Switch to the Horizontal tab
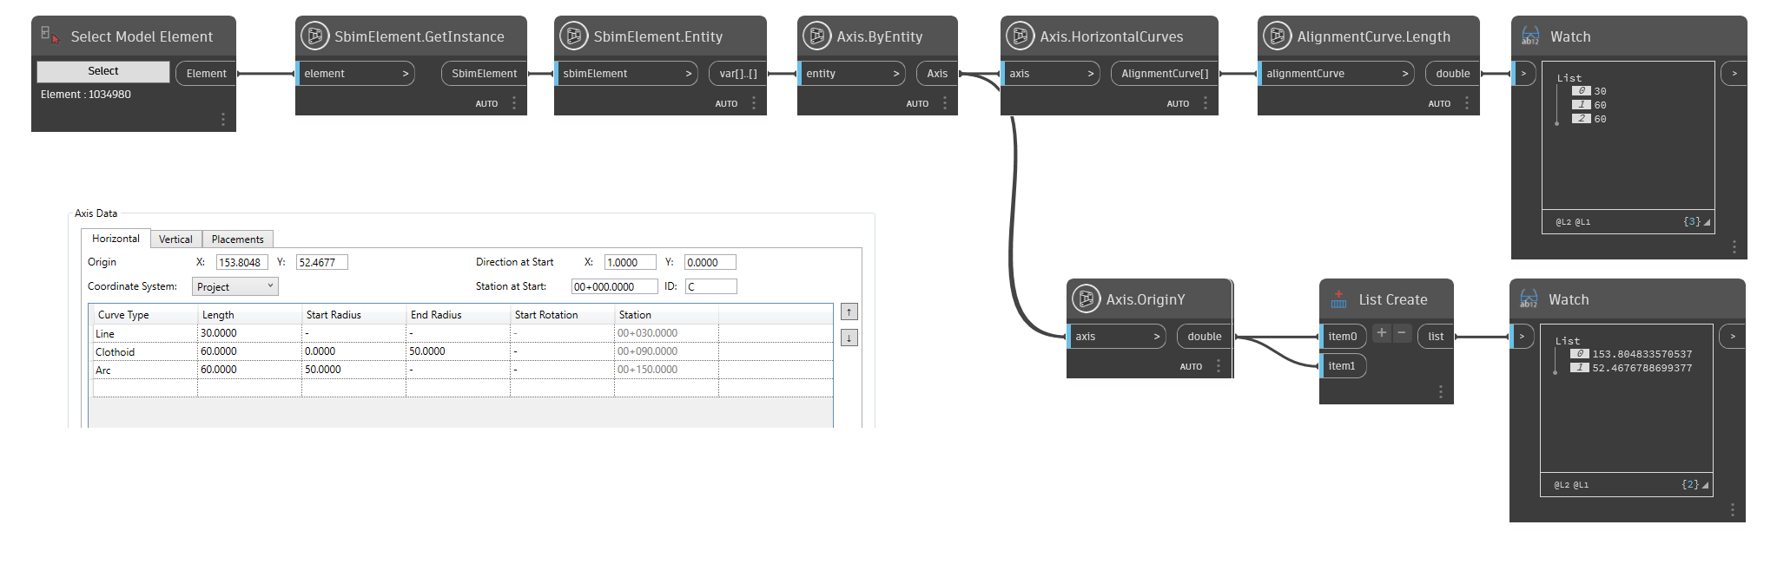Image resolution: width=1777 pixels, height=564 pixels. [x=116, y=239]
